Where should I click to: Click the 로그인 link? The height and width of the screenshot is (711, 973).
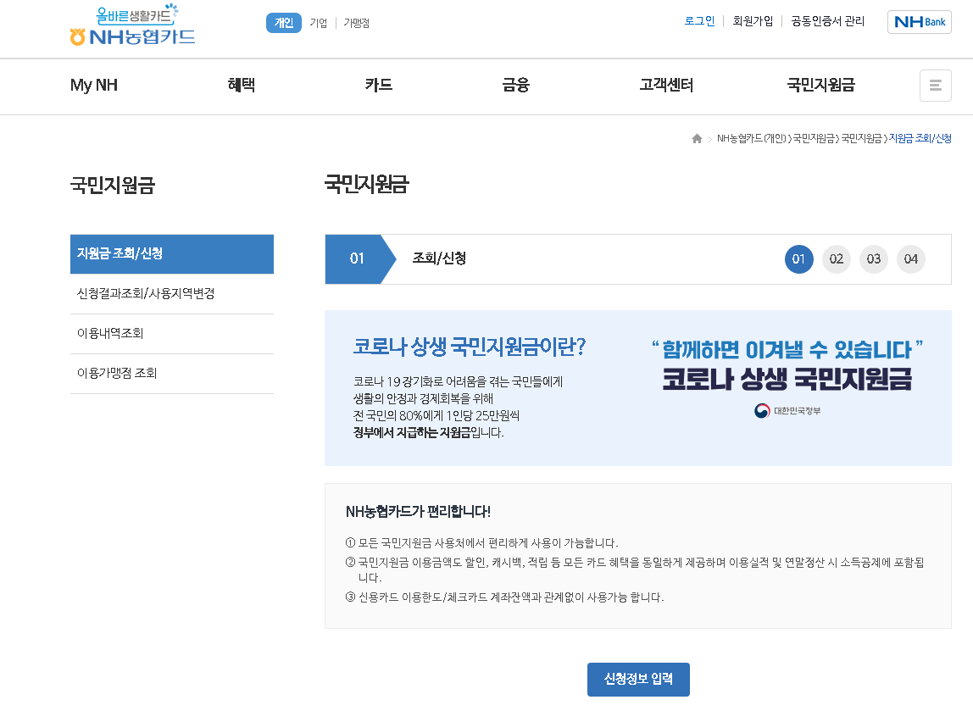[x=699, y=21]
